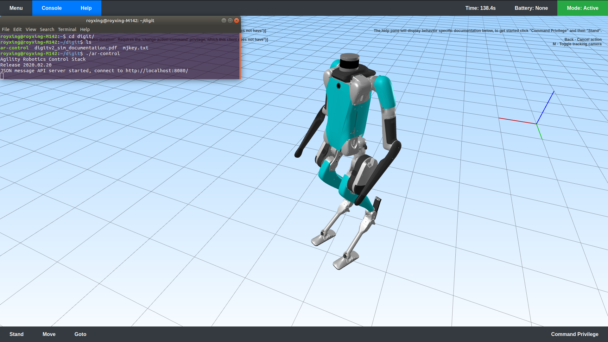
Task: Open the Menu tab in top bar
Action: pos(16,8)
